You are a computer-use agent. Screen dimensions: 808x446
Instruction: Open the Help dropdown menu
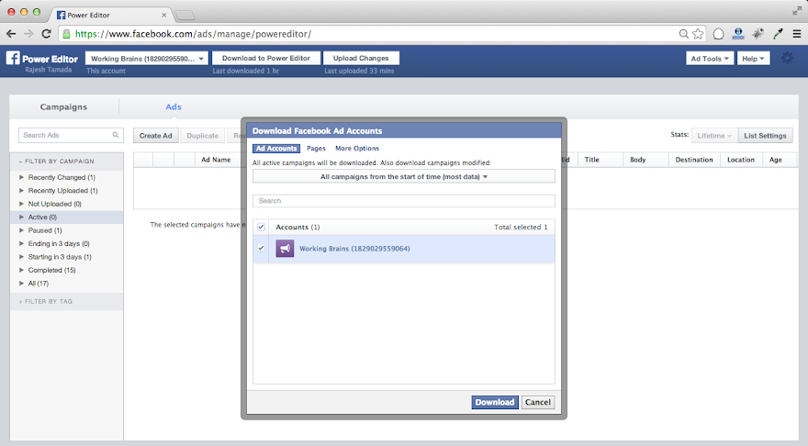753,58
